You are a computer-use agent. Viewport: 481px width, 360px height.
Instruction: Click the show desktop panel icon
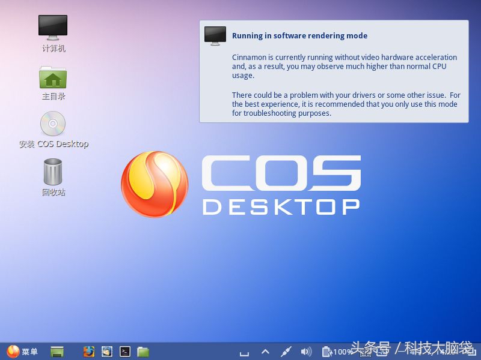(57, 352)
